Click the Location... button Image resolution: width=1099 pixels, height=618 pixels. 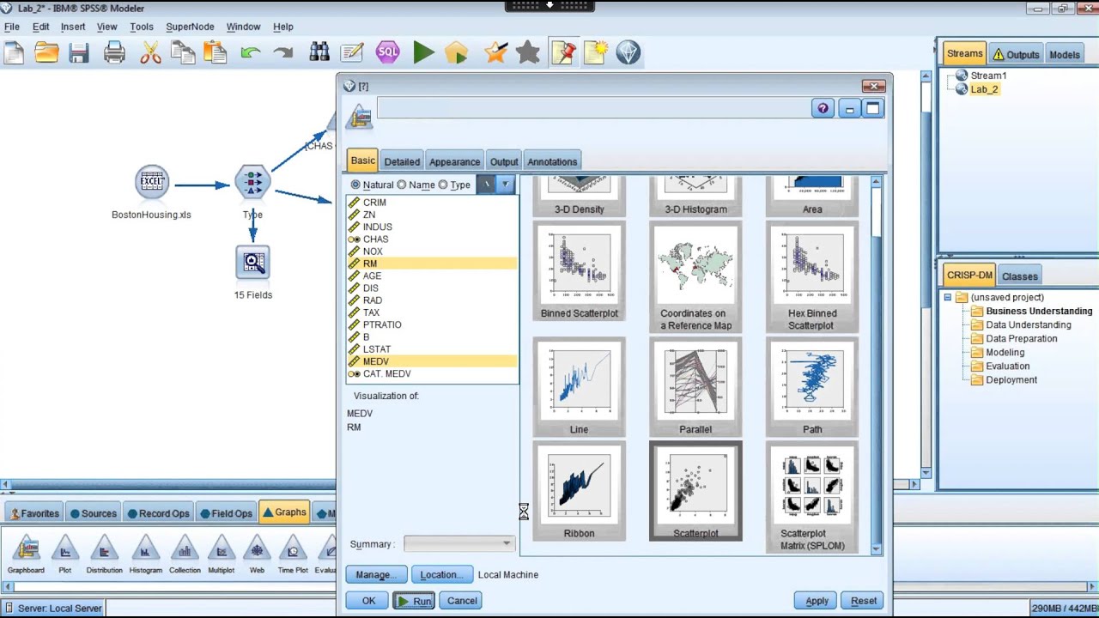[x=442, y=574]
